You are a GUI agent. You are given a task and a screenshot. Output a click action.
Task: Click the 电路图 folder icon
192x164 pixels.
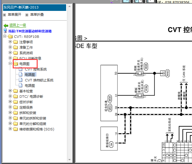(x=15, y=64)
